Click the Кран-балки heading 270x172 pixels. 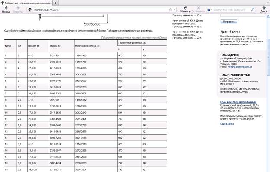tap(230, 32)
